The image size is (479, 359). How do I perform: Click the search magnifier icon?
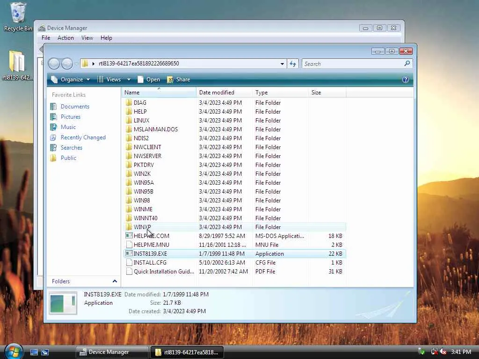(407, 64)
